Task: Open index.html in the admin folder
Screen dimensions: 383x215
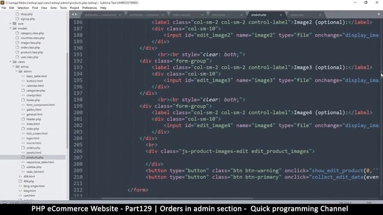Action: pyautogui.click(x=33, y=124)
